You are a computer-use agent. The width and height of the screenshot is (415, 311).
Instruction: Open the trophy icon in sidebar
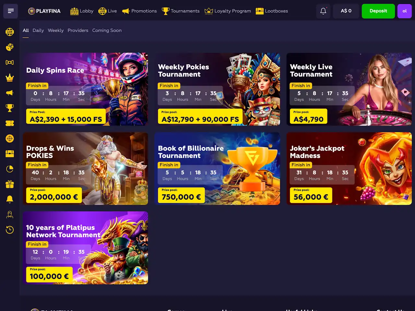coord(10,108)
